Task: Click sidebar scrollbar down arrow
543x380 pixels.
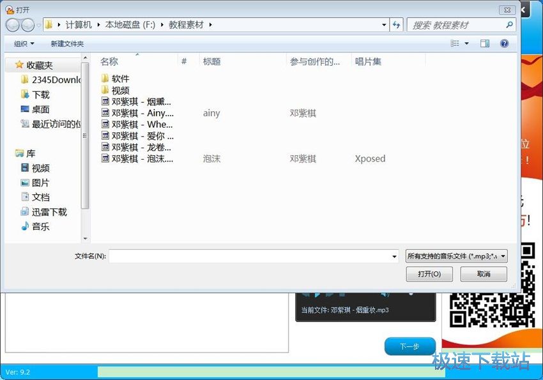Action: pos(85,238)
